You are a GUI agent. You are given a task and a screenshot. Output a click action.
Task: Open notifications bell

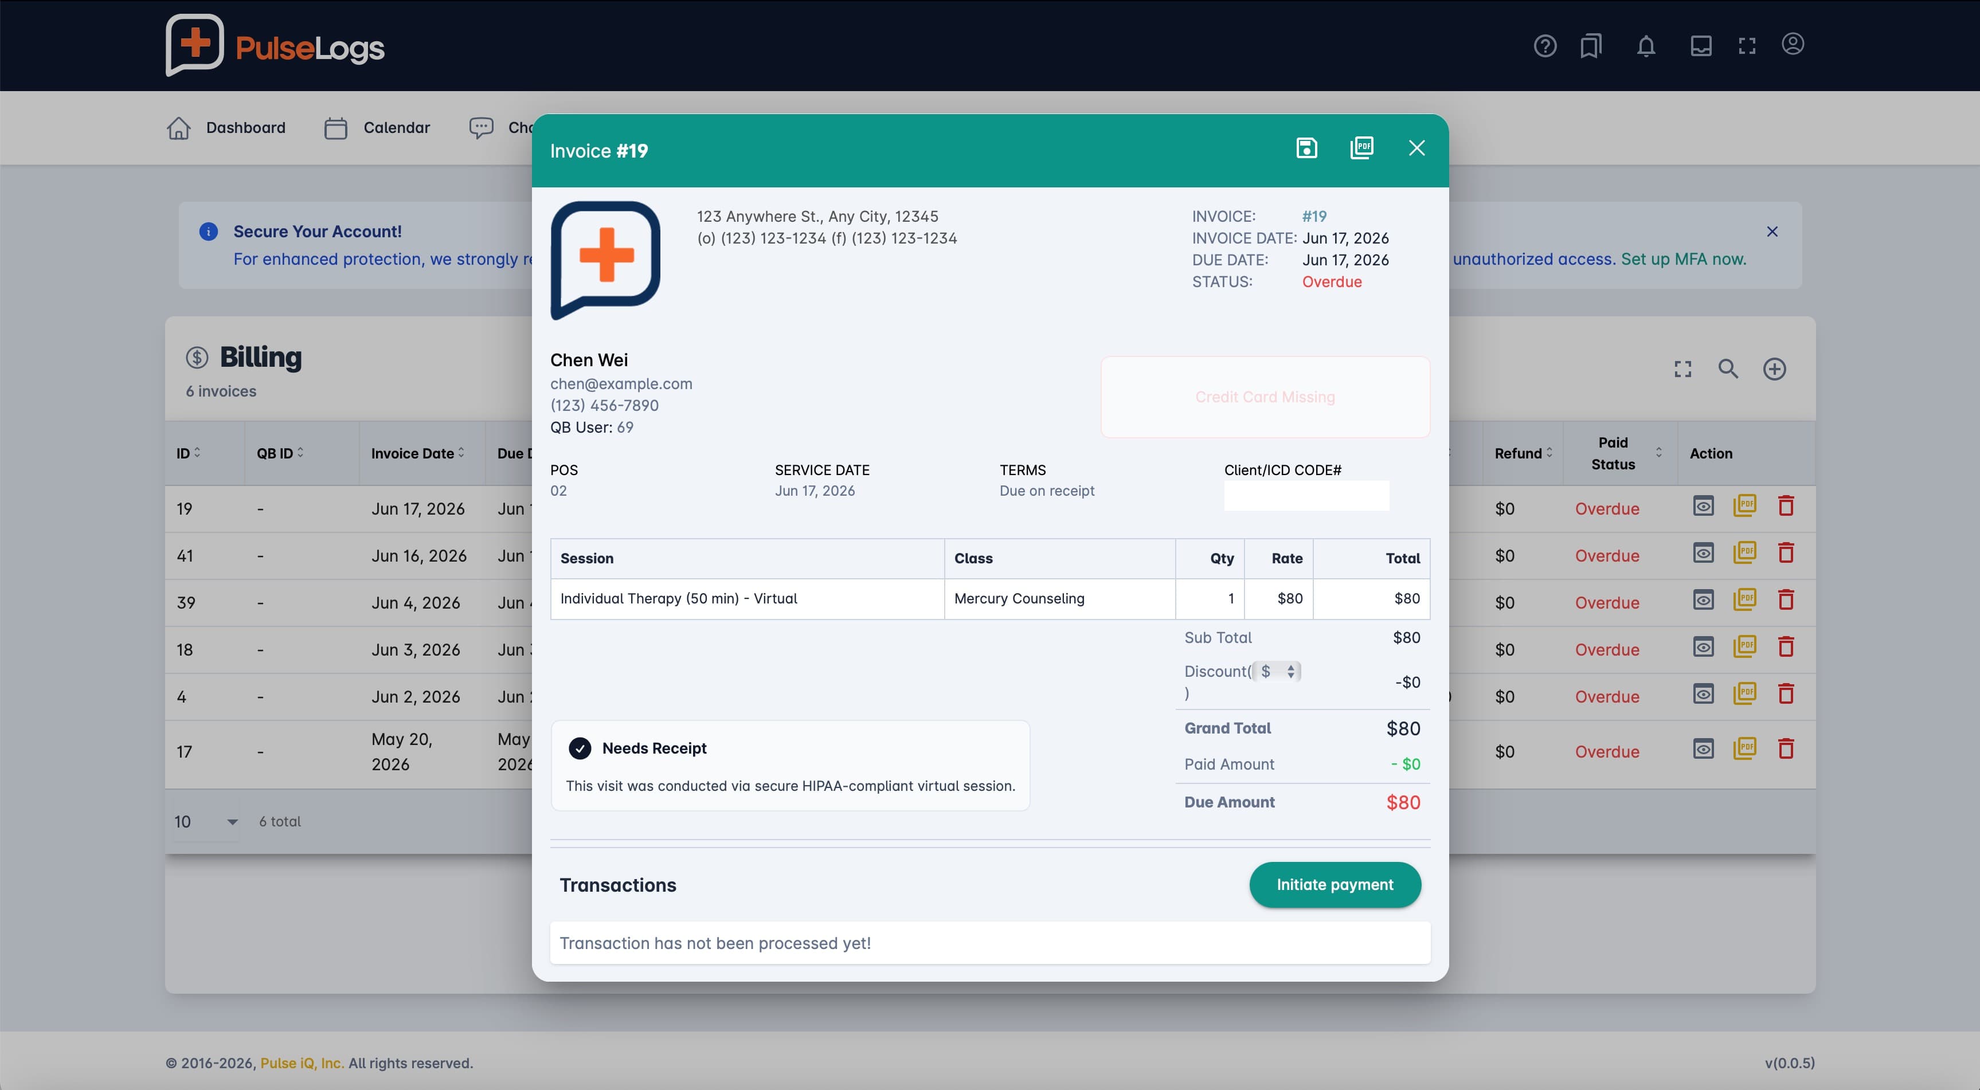(1646, 46)
